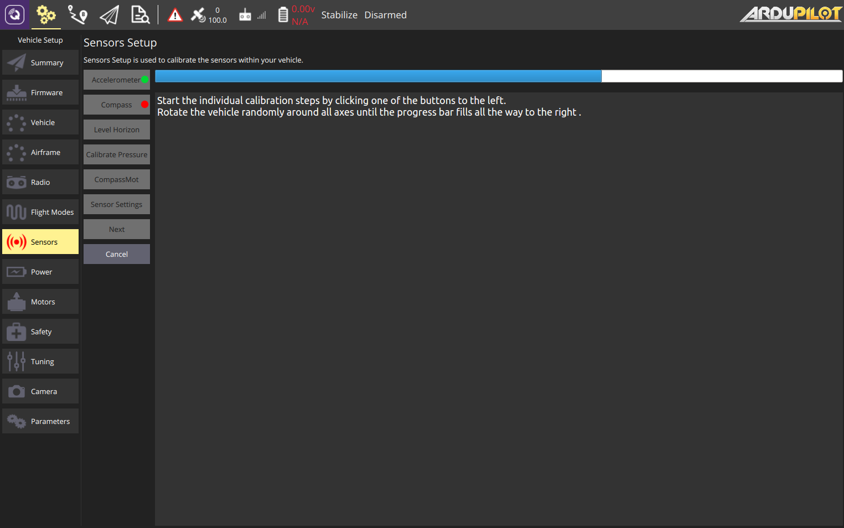Click the Calibrate Pressure button
Image resolution: width=844 pixels, height=528 pixels.
117,154
